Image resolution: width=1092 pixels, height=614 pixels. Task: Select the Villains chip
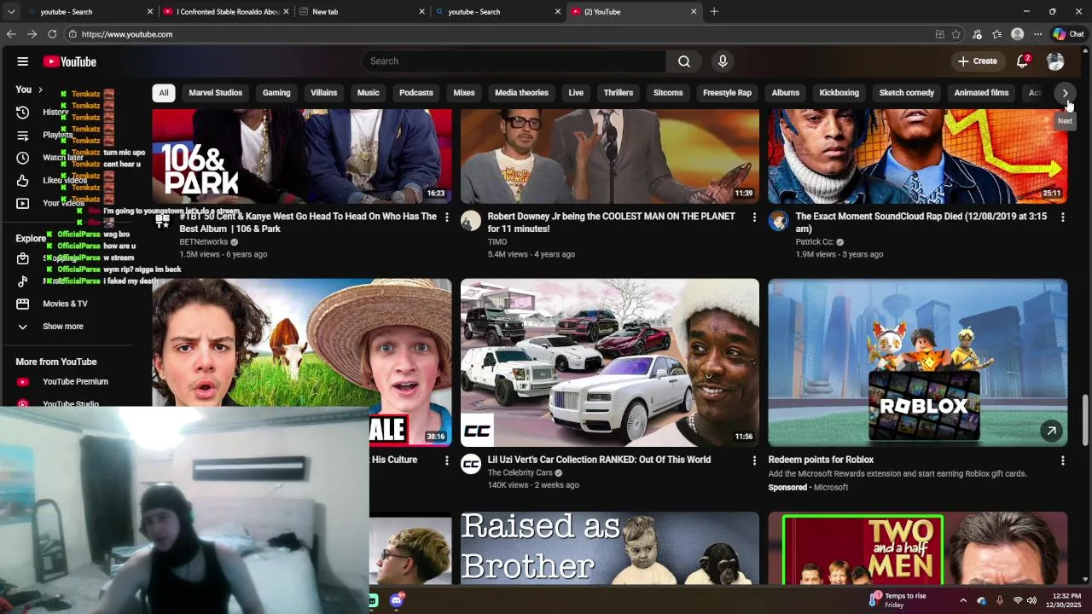point(324,93)
